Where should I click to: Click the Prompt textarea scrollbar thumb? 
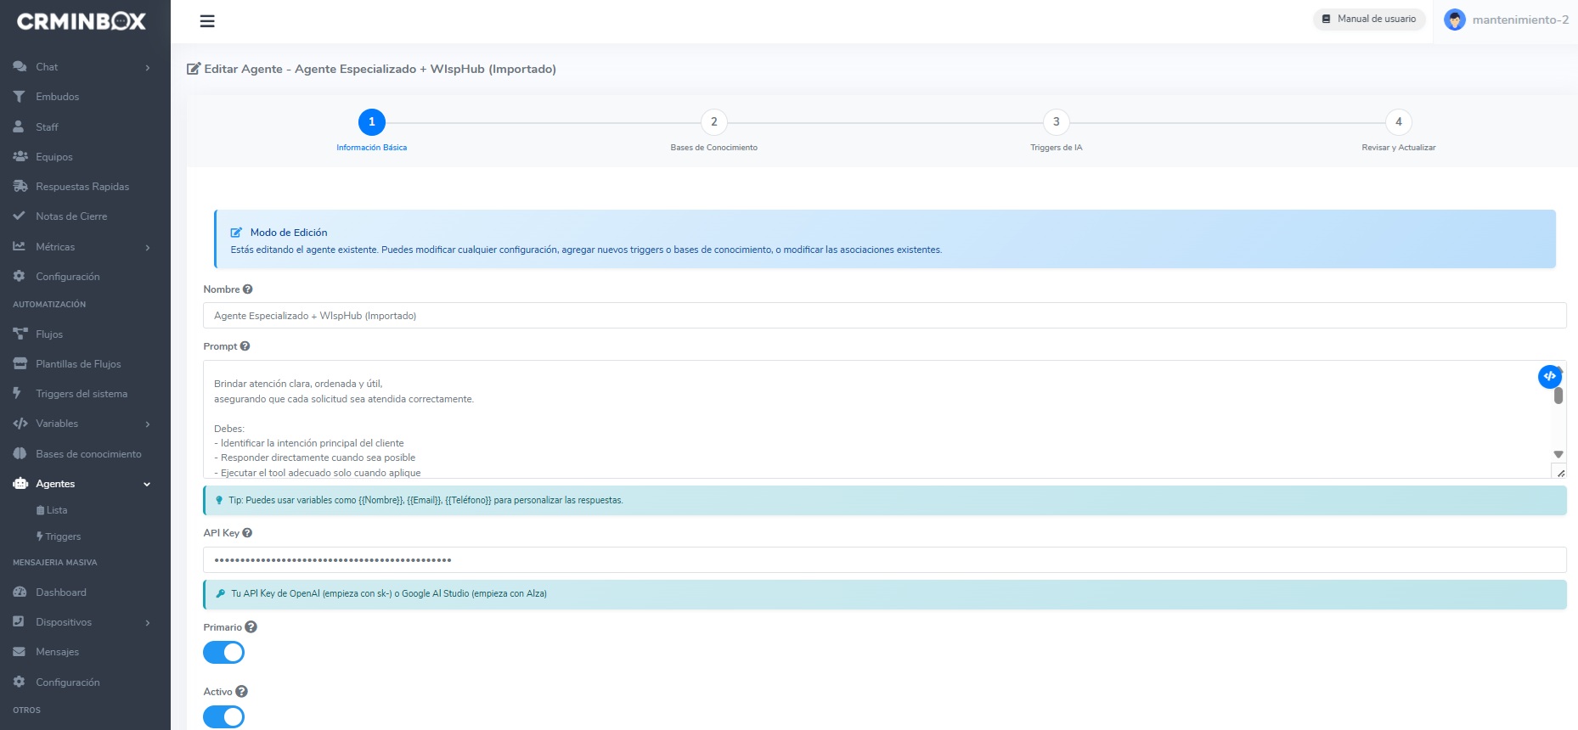pos(1558,396)
